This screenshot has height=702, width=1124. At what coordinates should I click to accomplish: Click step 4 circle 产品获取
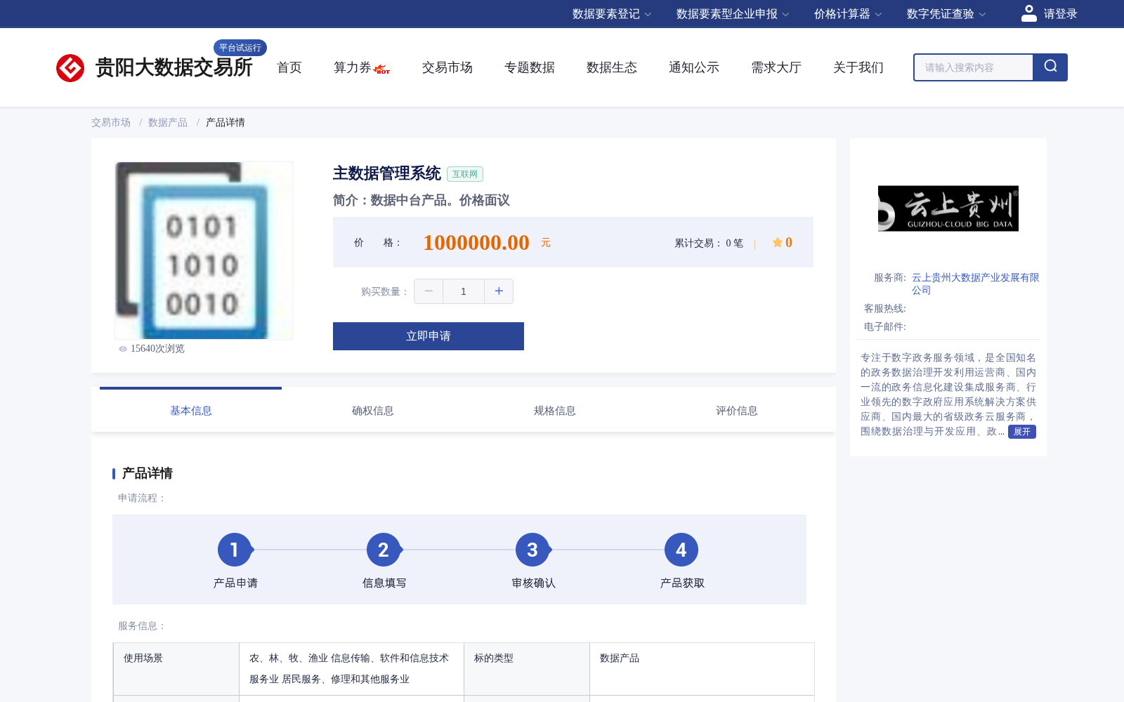coord(681,550)
